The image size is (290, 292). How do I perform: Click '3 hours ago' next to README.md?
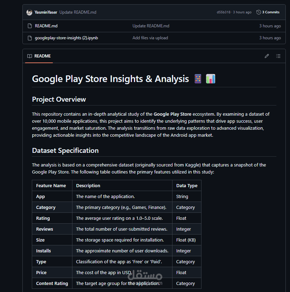point(270,26)
